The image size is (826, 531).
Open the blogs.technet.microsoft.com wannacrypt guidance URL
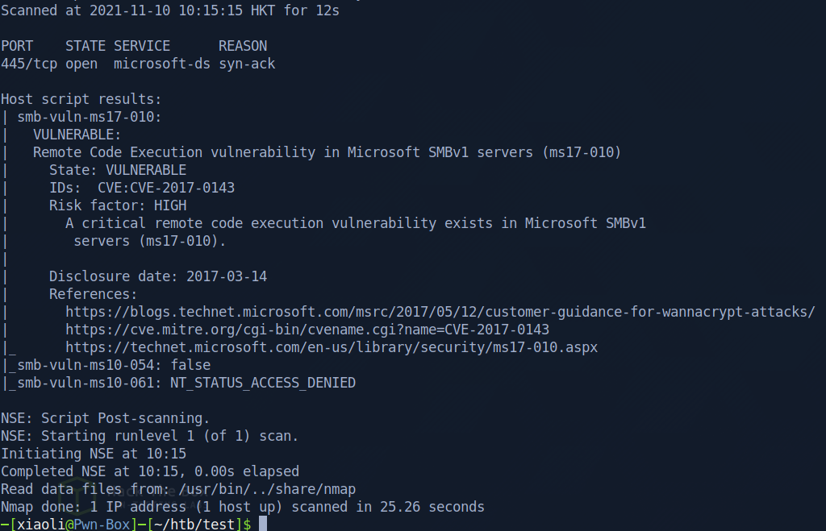pos(440,312)
